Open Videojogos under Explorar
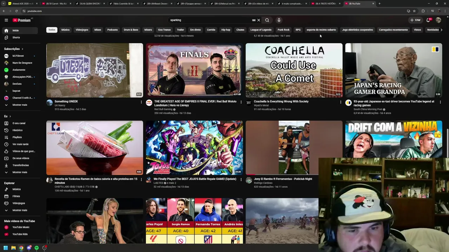449x252 pixels. [x=20, y=203]
